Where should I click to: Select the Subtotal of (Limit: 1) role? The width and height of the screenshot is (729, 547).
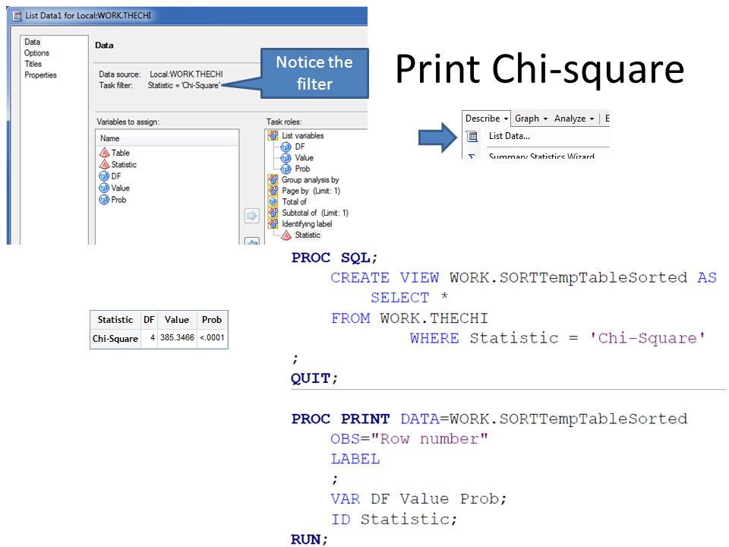[x=308, y=213]
